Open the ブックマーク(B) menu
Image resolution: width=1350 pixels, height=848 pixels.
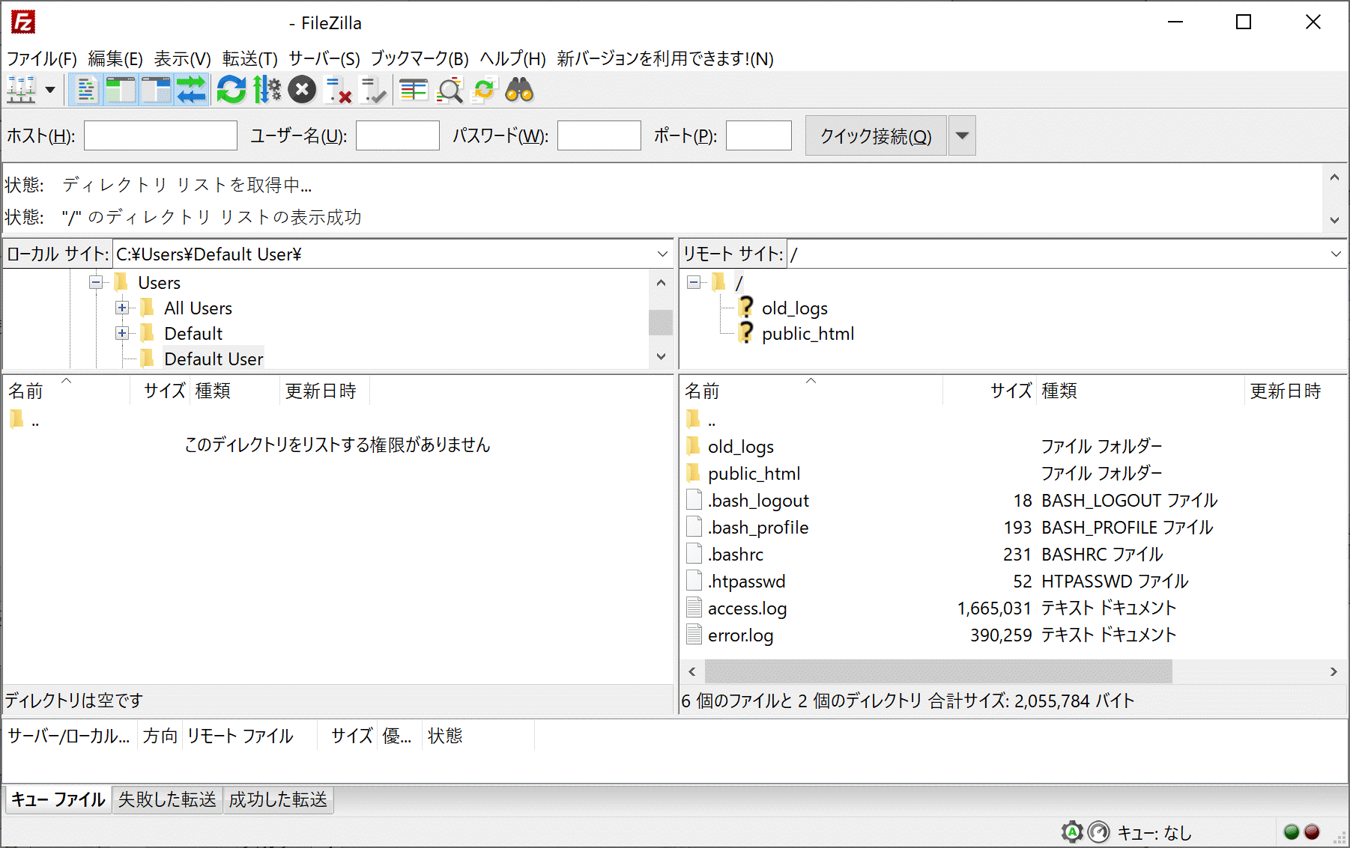pos(420,58)
